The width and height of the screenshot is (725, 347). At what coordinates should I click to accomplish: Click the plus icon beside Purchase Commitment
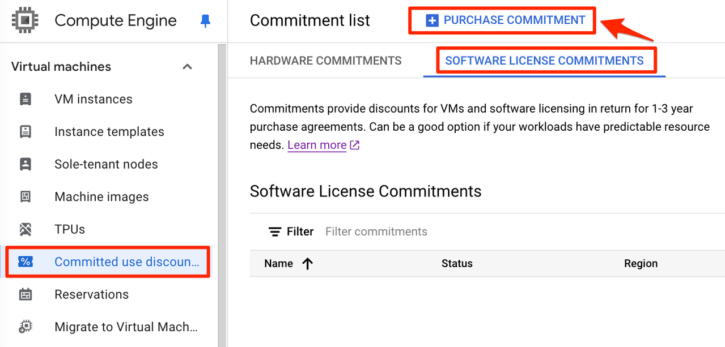[x=432, y=21]
